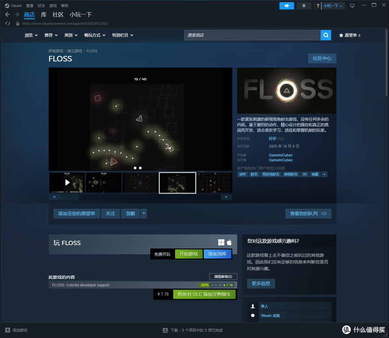Expand the 类别 dropdown
Image resolution: width=389 pixels, height=338 pixels.
pos(71,35)
